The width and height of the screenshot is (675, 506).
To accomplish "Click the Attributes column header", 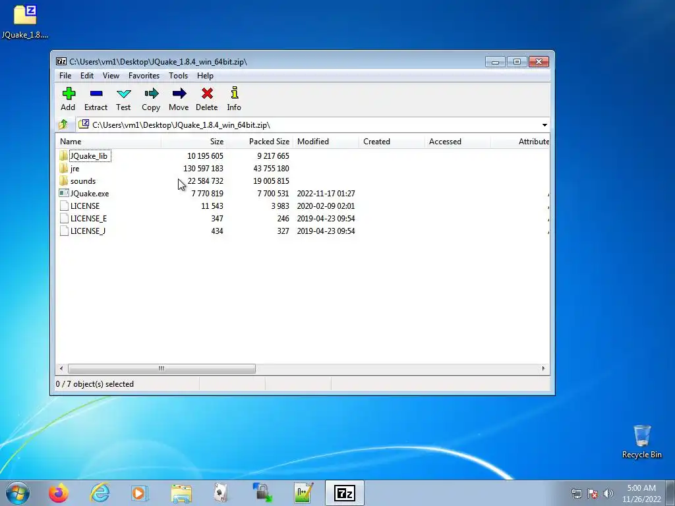I will tap(520, 142).
